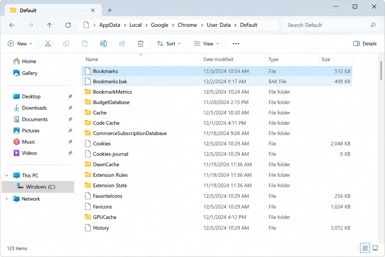This screenshot has height=257, width=385.
Task: Click the Copy icon in toolbar
Action: pyautogui.click(x=66, y=44)
